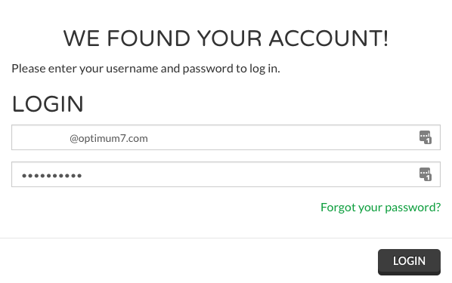Focus the username email input field
Image resolution: width=452 pixels, height=283 pixels.
226,137
